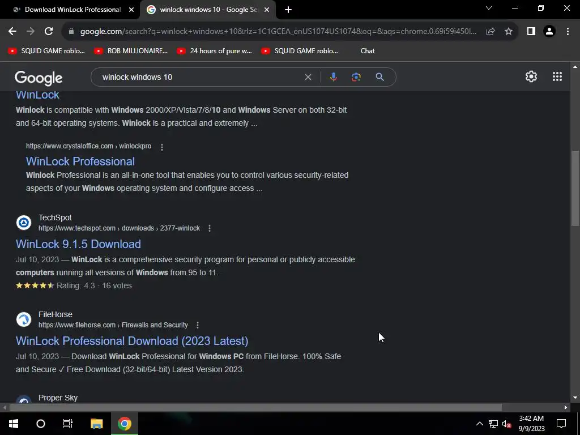The height and width of the screenshot is (435, 580).
Task: Open Google quick settings gear
Action: pyautogui.click(x=531, y=76)
